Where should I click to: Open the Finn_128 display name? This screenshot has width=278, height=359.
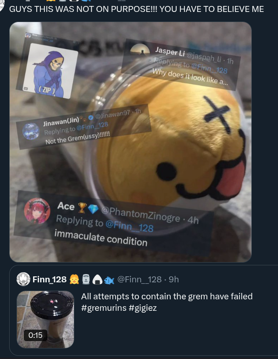(x=50, y=279)
